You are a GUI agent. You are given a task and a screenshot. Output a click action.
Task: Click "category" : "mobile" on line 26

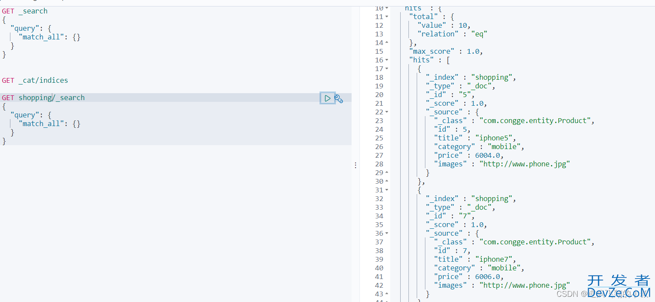(x=479, y=146)
